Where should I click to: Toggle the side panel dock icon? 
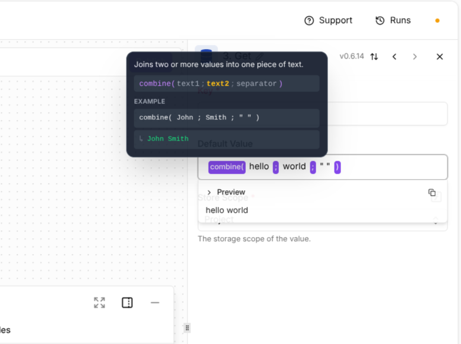[x=127, y=303]
